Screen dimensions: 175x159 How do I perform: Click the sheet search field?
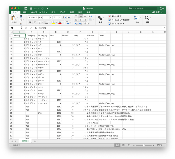click(143, 8)
